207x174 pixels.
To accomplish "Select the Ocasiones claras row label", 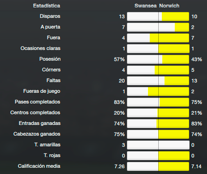I will point(40,48).
